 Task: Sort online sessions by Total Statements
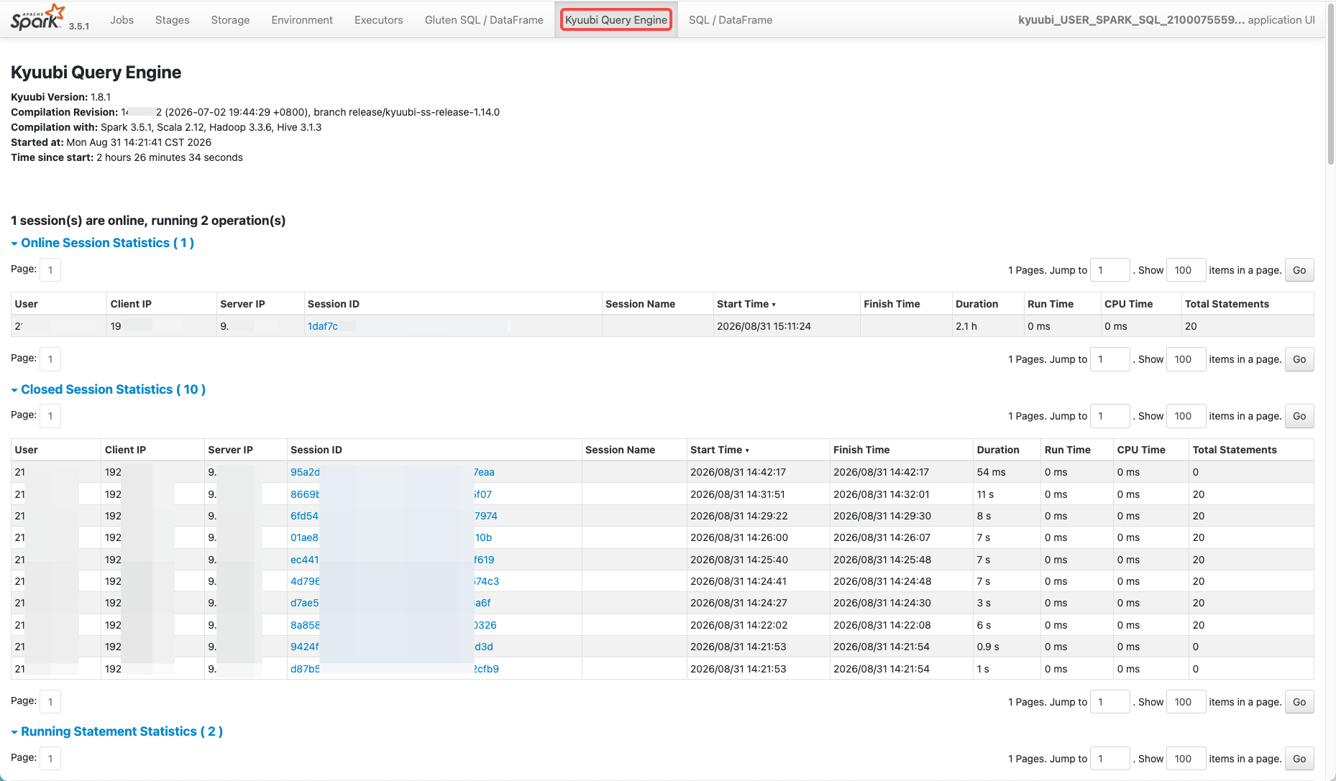point(1227,304)
